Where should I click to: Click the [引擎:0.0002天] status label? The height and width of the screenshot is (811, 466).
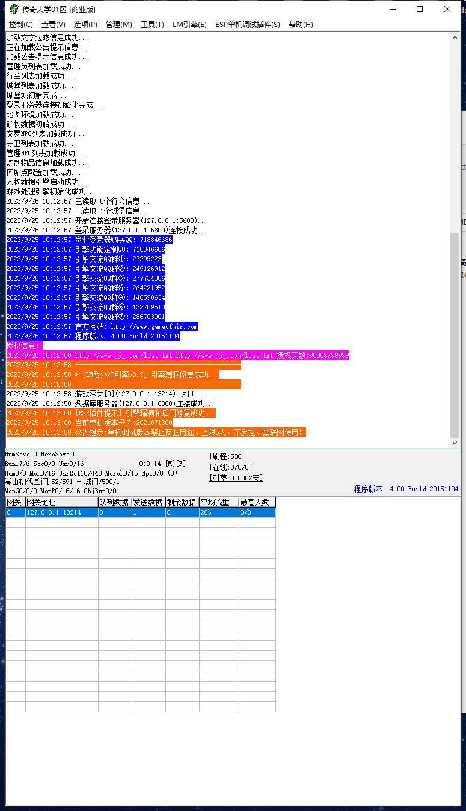[x=236, y=478]
